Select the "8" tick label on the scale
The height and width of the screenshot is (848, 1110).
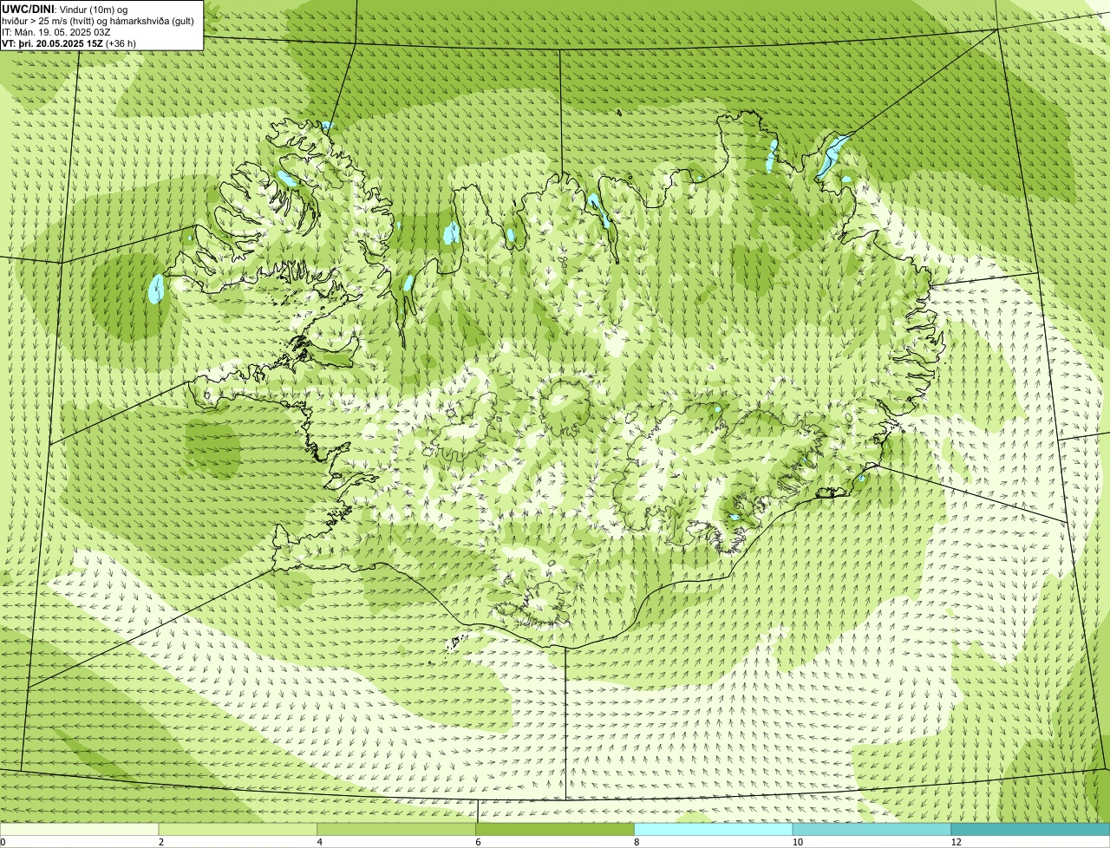pos(637,842)
